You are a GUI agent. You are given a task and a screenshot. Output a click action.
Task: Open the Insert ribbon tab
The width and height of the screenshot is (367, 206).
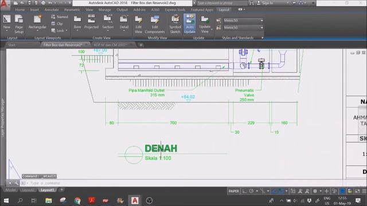(x=34, y=10)
